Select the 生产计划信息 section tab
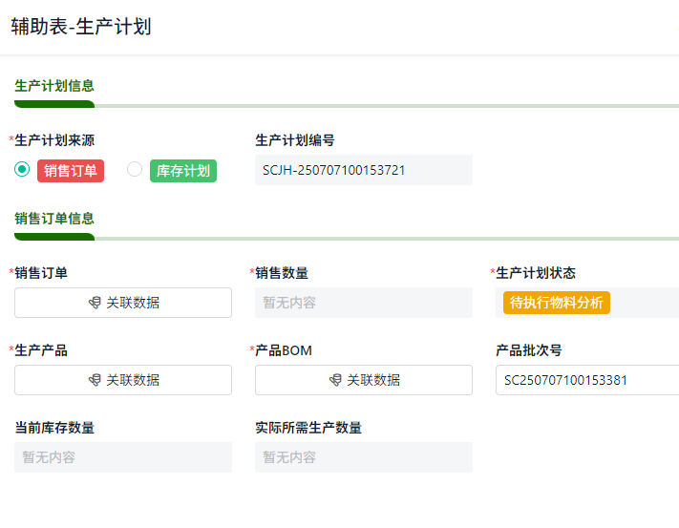Screen dimensions: 679x528 tap(54, 86)
